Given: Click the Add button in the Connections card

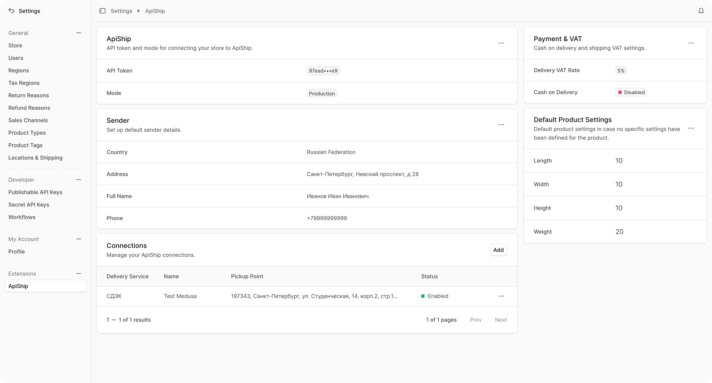Looking at the screenshot, I should click(x=498, y=250).
